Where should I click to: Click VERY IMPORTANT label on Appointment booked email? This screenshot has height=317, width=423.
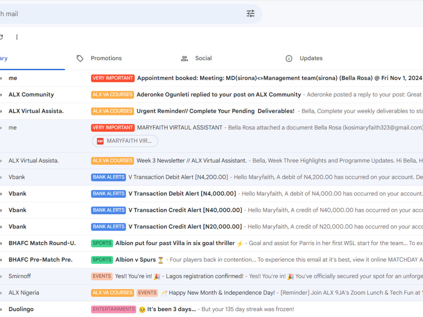coord(113,78)
